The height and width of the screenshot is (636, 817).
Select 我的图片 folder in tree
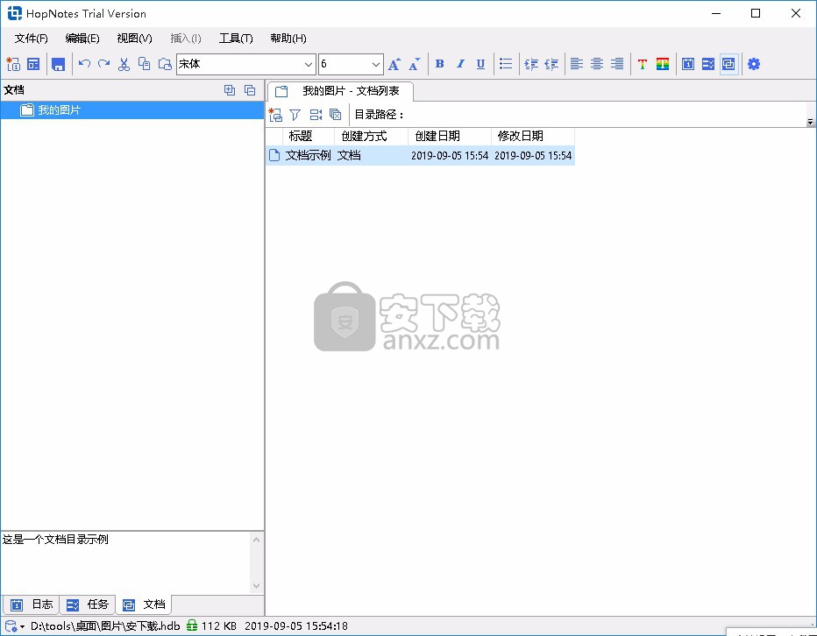(132, 110)
